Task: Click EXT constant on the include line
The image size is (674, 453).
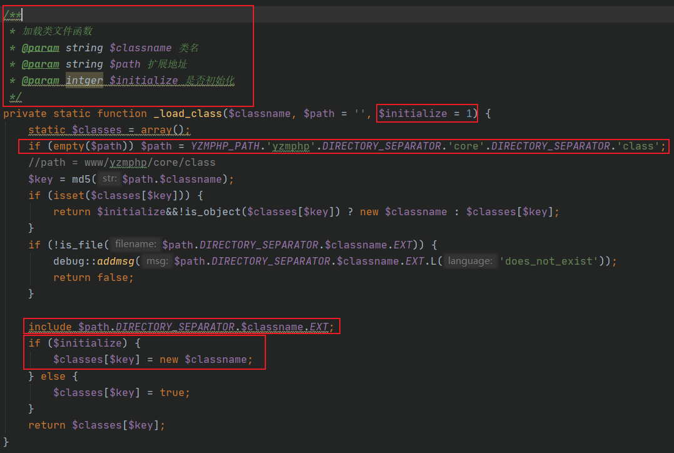Action: (319, 327)
